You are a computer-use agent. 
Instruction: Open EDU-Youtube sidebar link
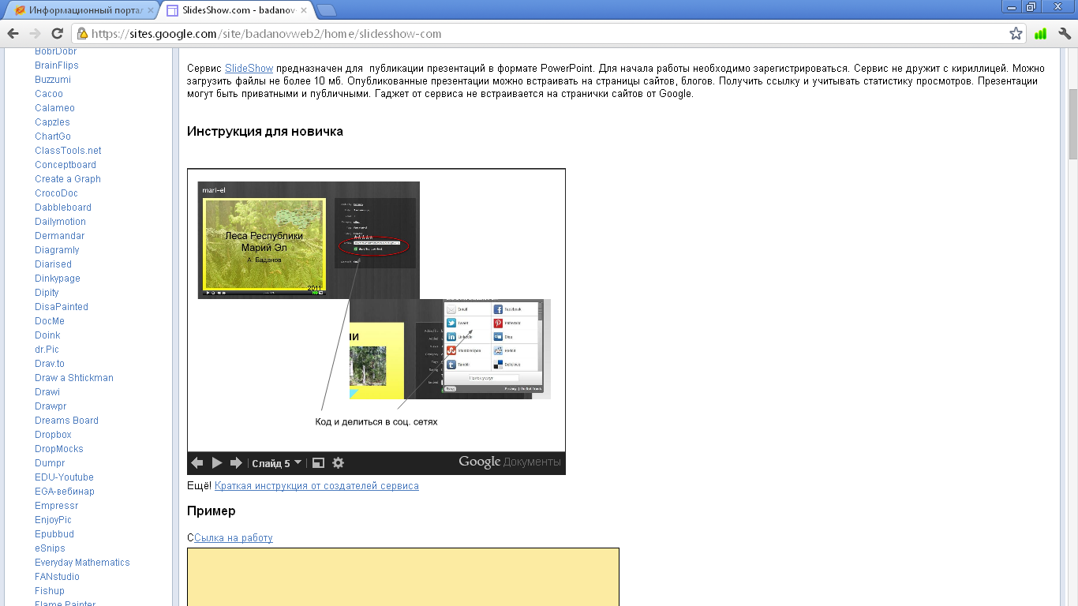pyautogui.click(x=64, y=477)
